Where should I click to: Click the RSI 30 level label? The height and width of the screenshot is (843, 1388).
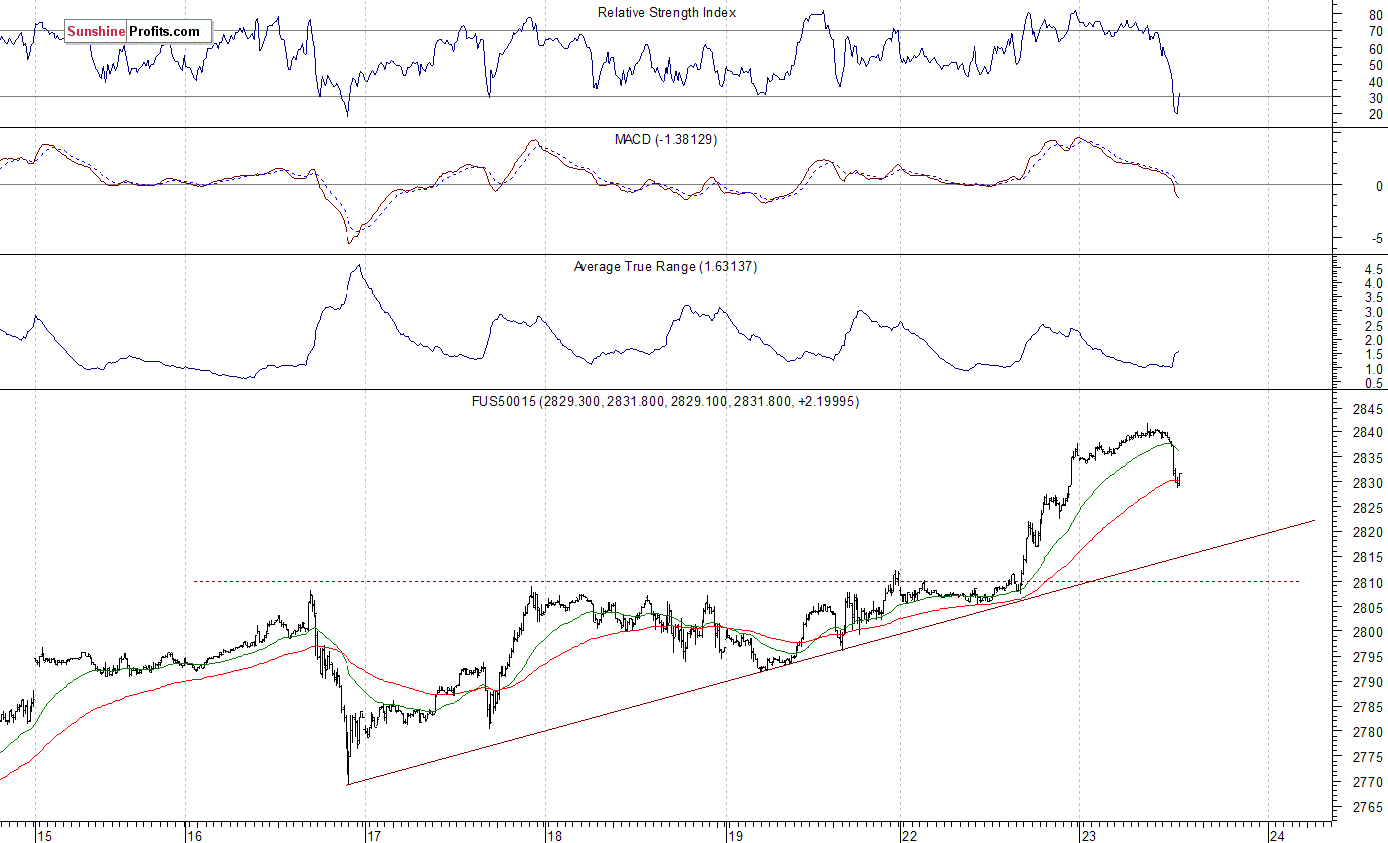coord(1375,98)
